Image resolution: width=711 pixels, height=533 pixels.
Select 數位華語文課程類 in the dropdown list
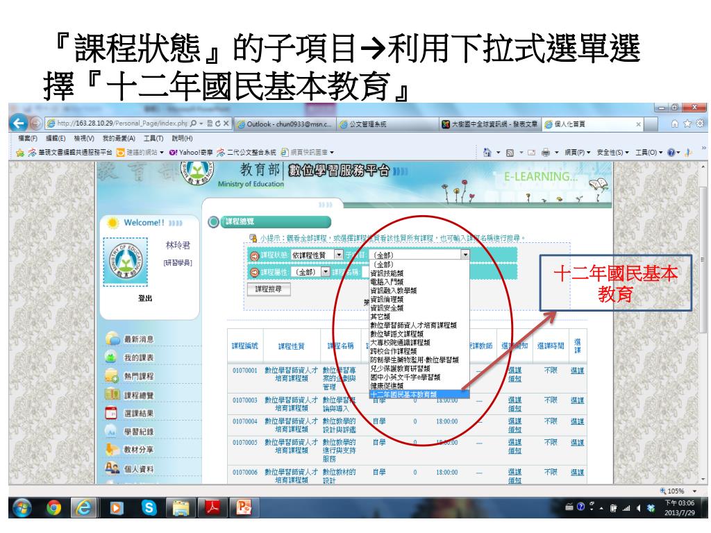[419, 334]
